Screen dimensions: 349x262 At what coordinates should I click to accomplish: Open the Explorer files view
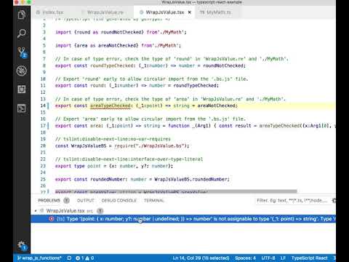tap(22, 15)
